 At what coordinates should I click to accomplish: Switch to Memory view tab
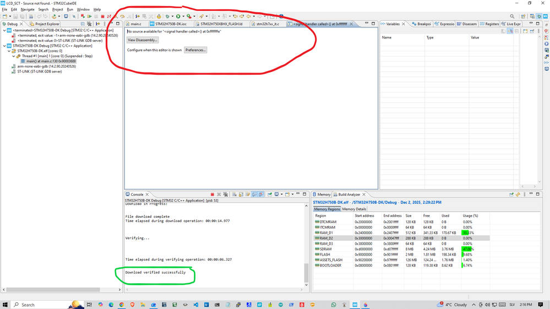coord(322,195)
